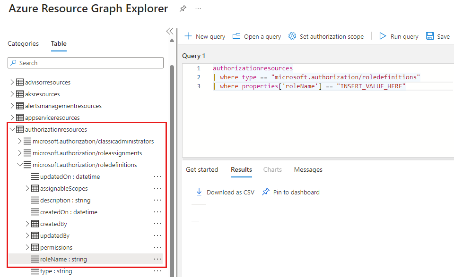Screen dimensions: 454x277
Task: Expand the assignableScopes node
Action: coord(27,188)
